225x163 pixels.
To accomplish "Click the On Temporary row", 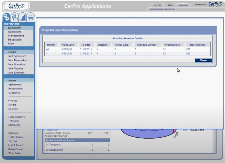I will pyautogui.click(x=77, y=145).
